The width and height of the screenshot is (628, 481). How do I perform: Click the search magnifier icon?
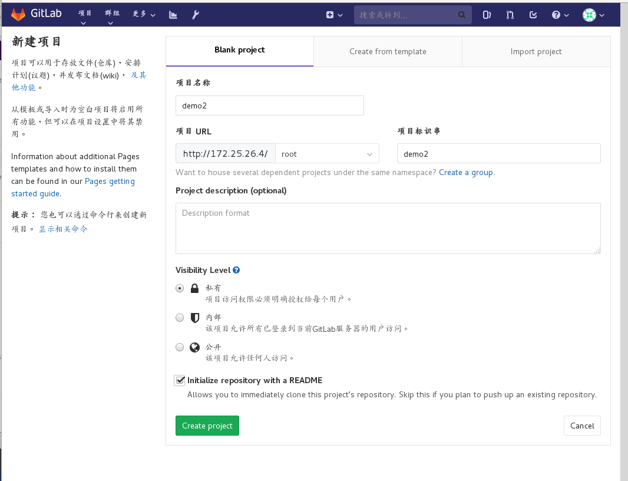pos(462,15)
